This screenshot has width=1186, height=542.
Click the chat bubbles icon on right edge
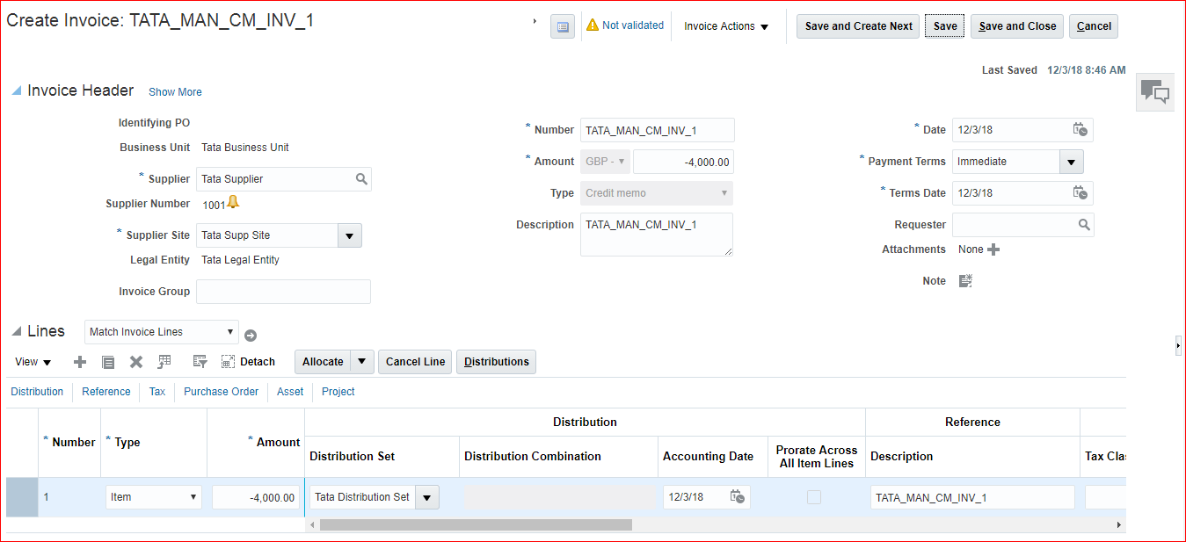[1154, 91]
